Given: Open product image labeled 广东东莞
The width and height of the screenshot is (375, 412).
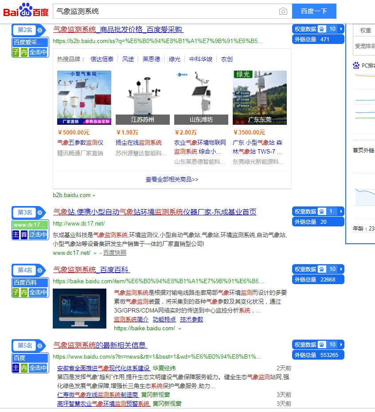Looking at the screenshot, I should [260, 98].
